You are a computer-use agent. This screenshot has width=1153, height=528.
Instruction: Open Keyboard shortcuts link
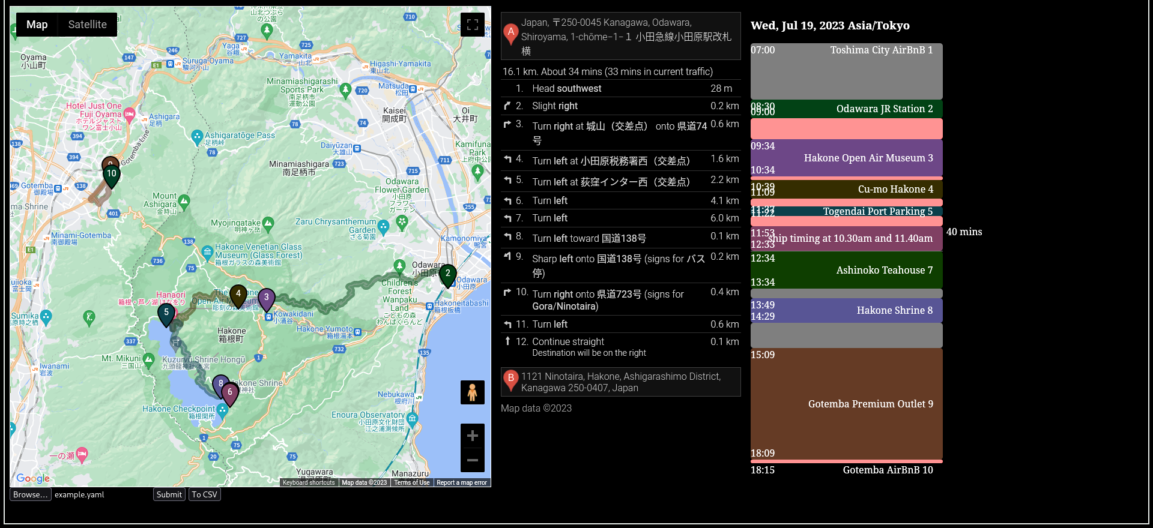(x=309, y=482)
